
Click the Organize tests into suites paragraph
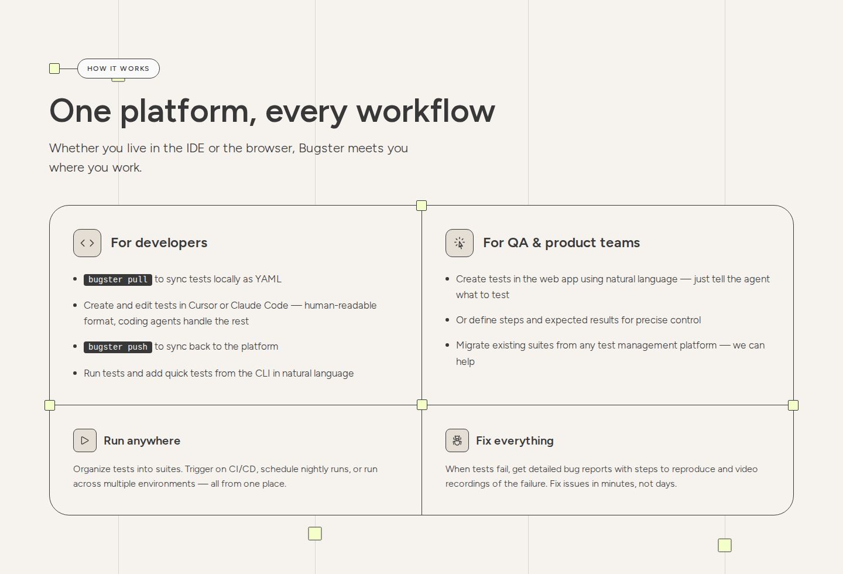[225, 476]
